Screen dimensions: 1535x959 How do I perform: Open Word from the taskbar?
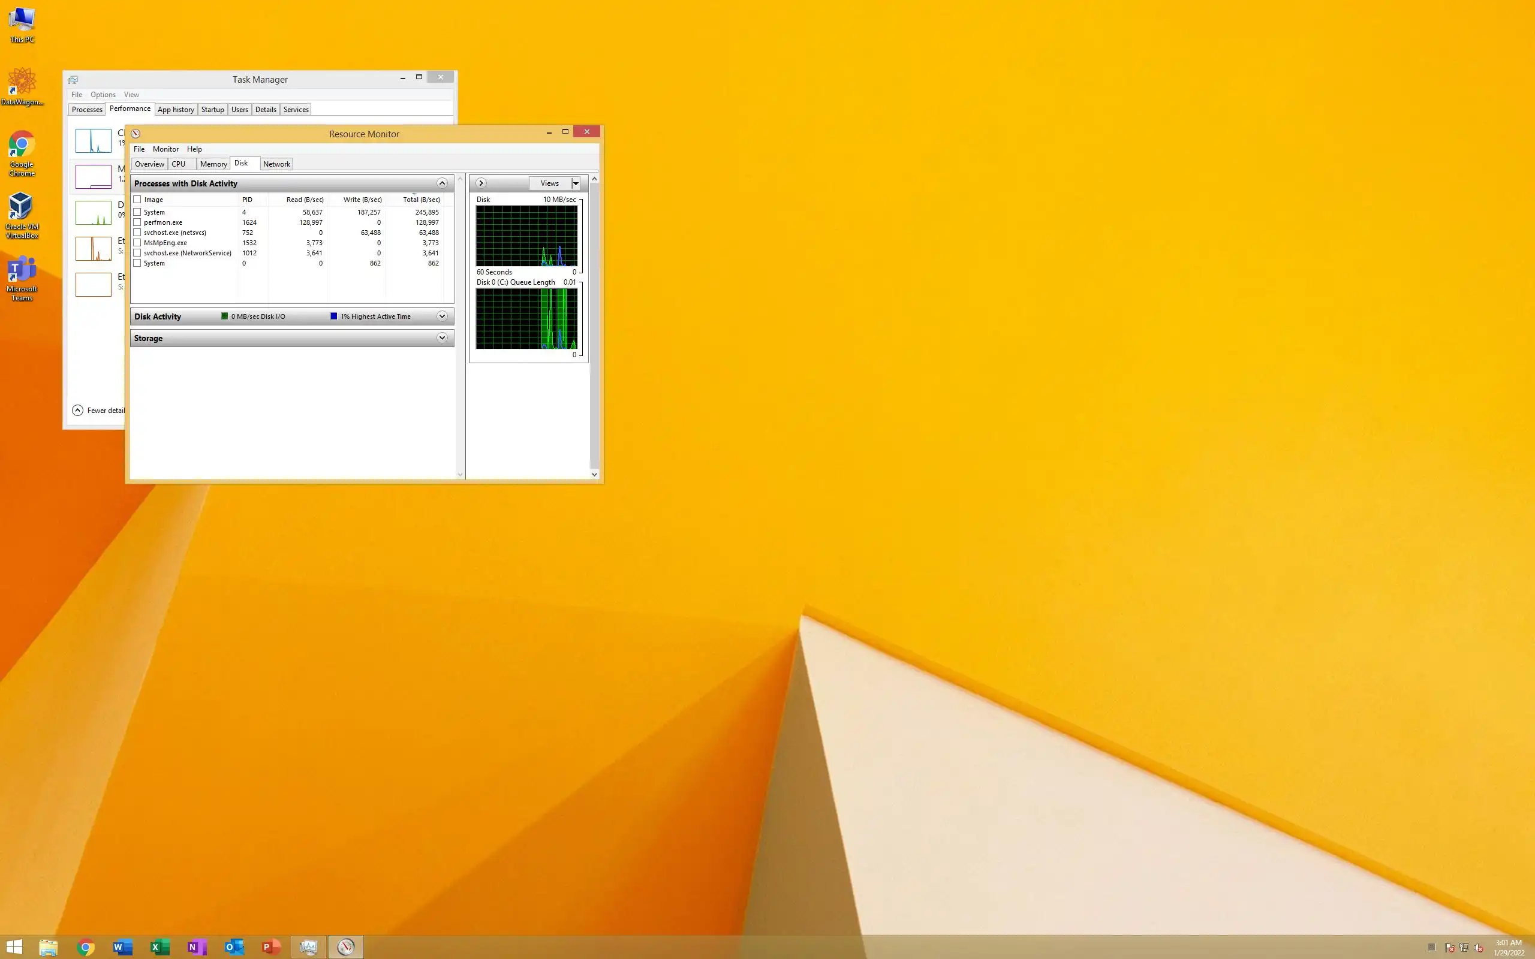122,947
